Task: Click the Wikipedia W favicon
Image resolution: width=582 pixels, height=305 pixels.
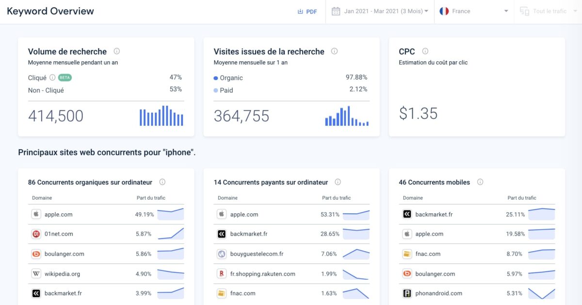Action: [x=36, y=274]
